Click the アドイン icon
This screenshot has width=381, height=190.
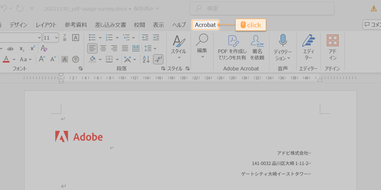pyautogui.click(x=333, y=48)
